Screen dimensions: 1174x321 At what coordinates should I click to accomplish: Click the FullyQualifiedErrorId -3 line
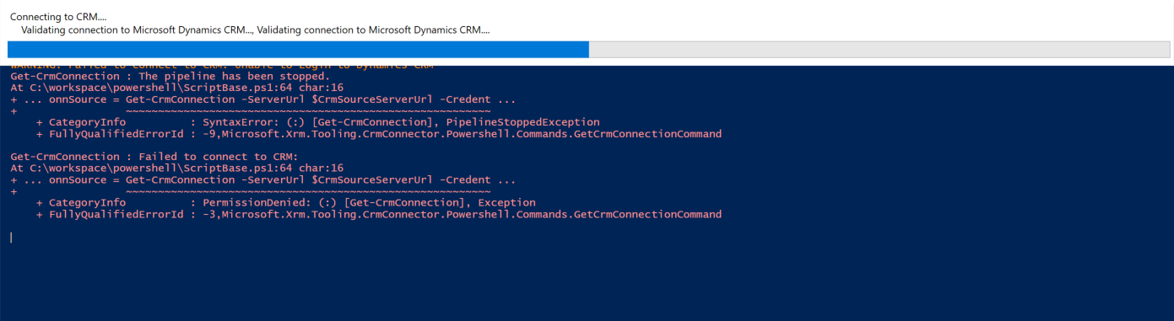click(x=379, y=215)
